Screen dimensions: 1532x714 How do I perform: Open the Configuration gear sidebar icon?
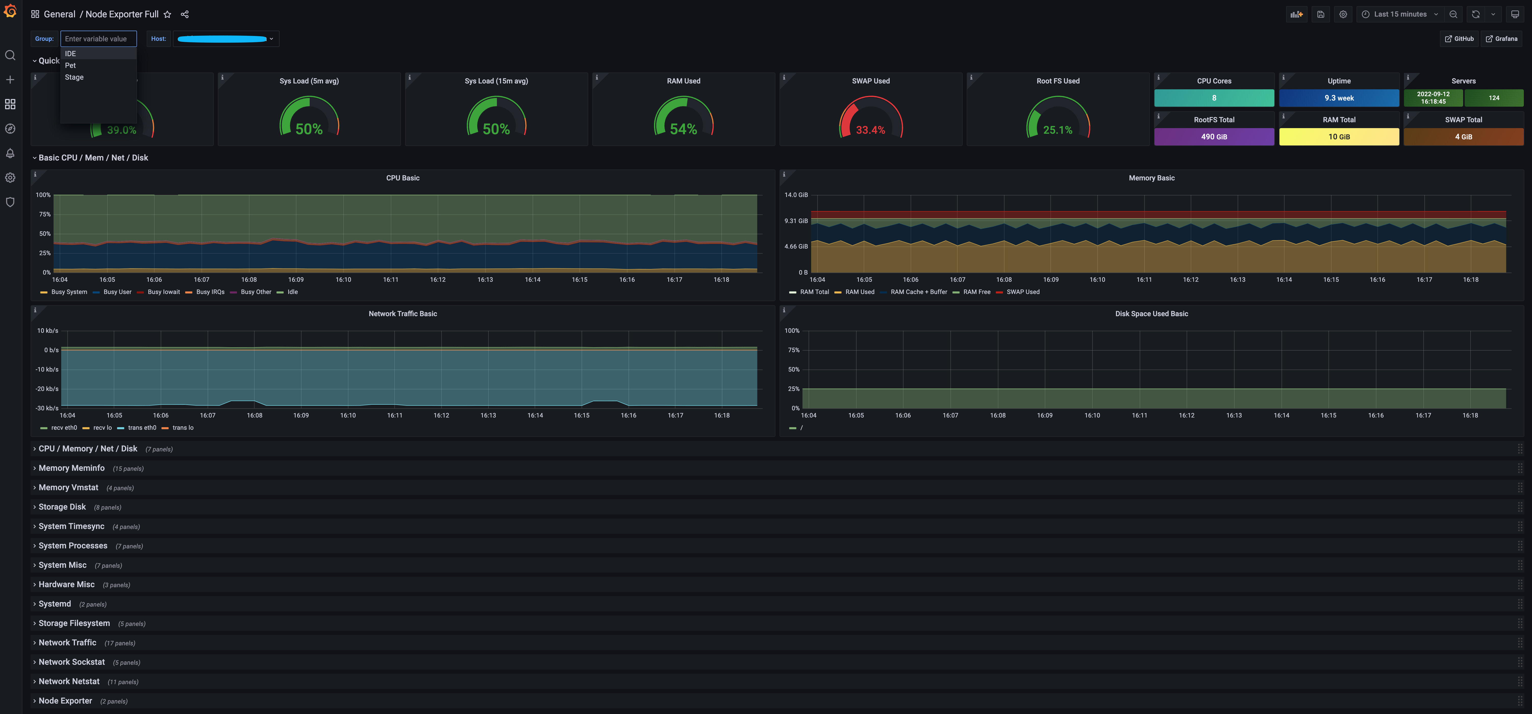[x=10, y=177]
